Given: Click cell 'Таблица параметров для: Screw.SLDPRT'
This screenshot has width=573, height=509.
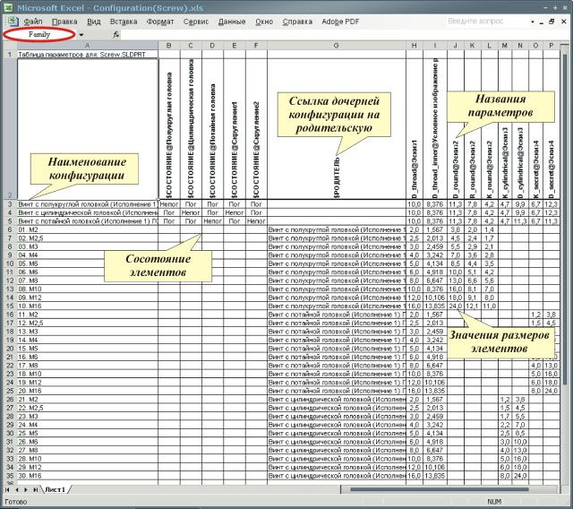Looking at the screenshot, I should [x=88, y=55].
